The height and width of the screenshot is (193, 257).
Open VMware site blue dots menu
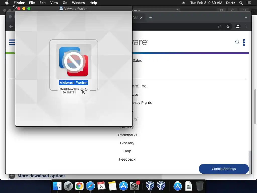pyautogui.click(x=244, y=42)
